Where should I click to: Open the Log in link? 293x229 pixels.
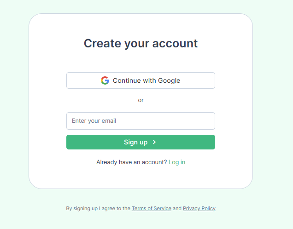177,162
